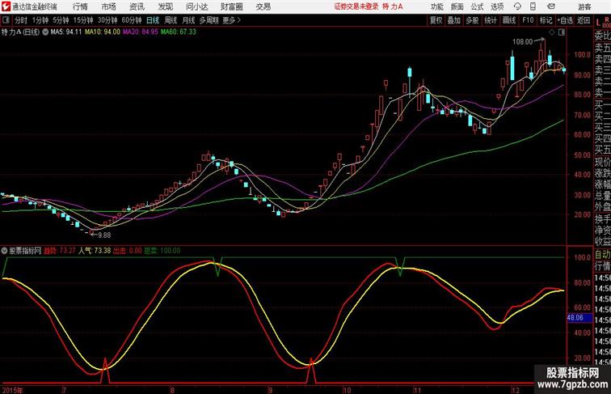Click the 自动 label in right panel
The image size is (611, 394).
(602, 255)
